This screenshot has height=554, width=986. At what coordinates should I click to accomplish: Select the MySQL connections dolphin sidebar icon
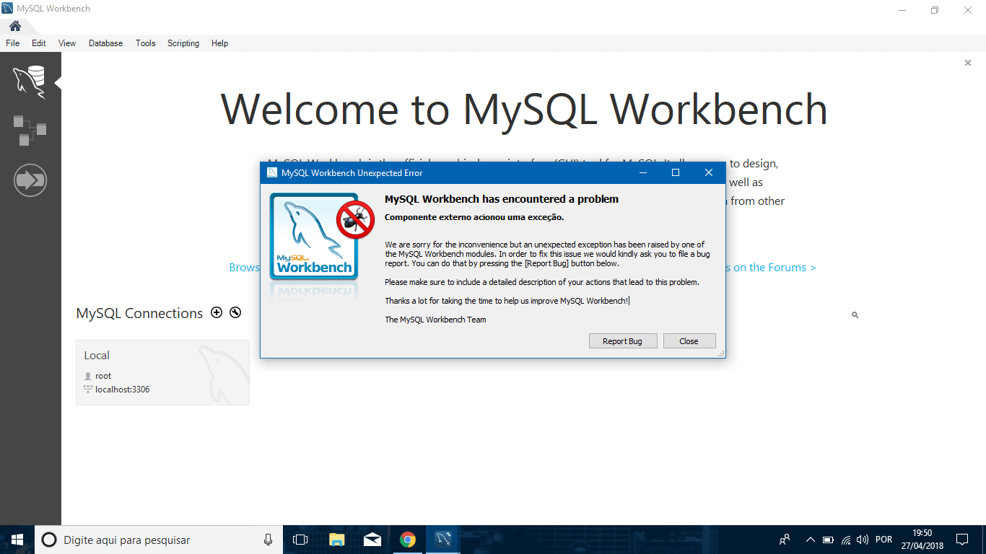coord(30,81)
